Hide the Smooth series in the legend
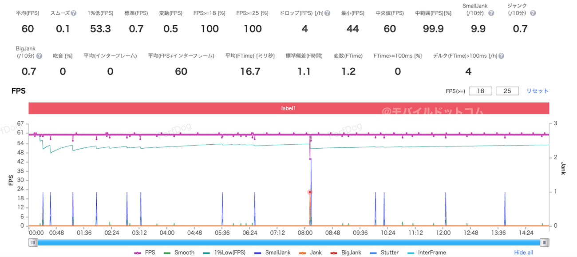The image size is (577, 257). (179, 253)
